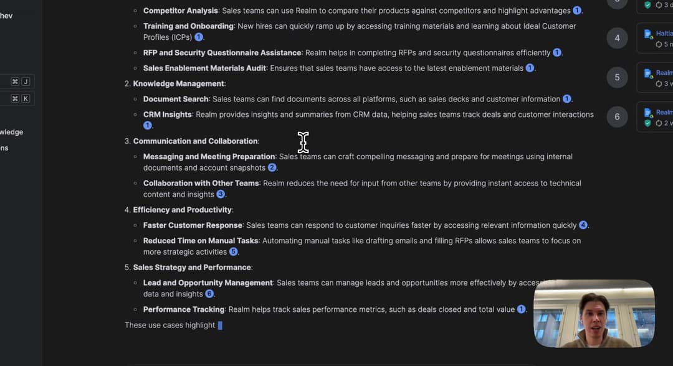
Task: Click citation badge 1 after Competitor Analysis
Action: (577, 11)
